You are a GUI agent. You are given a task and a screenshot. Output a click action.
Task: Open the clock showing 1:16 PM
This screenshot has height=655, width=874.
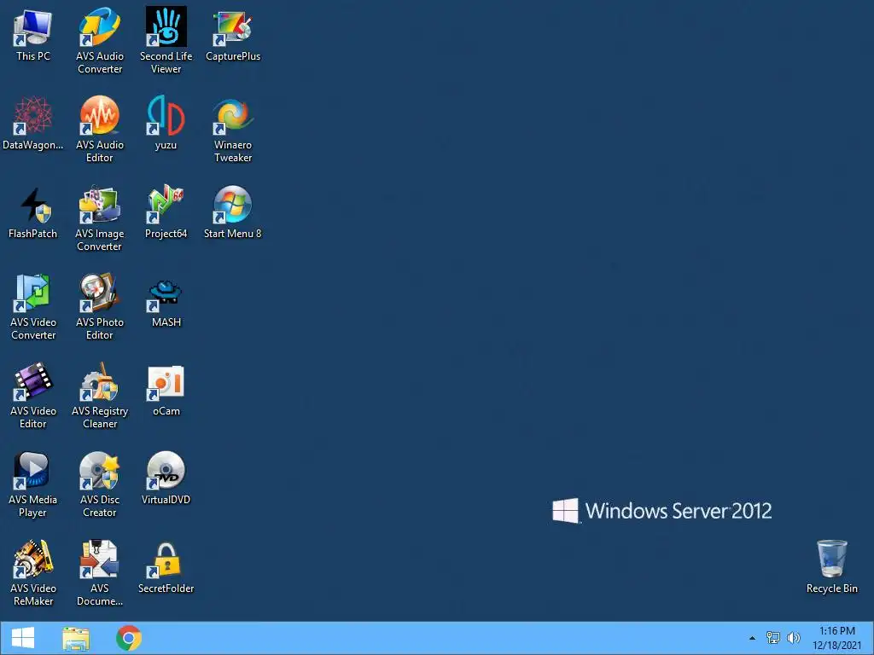point(837,638)
